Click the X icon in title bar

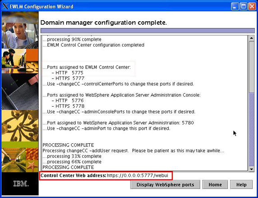pyautogui.click(x=5, y=6)
